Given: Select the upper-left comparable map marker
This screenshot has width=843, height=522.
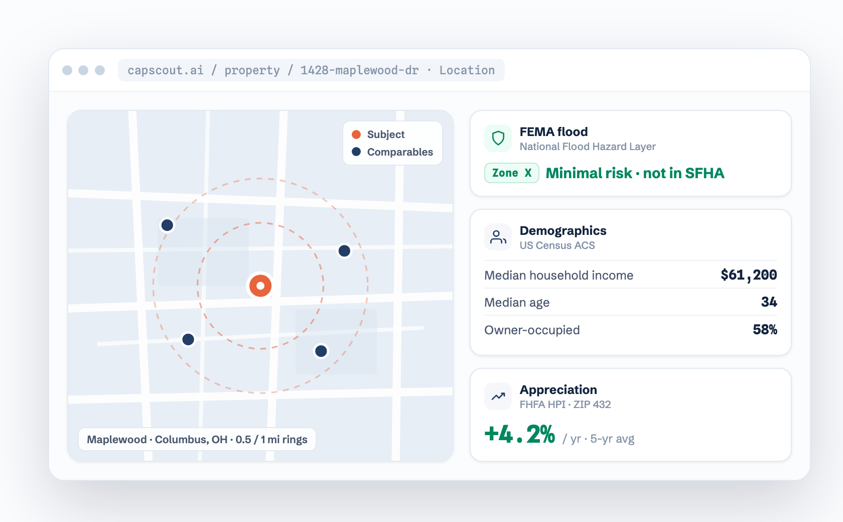Looking at the screenshot, I should coord(167,225).
